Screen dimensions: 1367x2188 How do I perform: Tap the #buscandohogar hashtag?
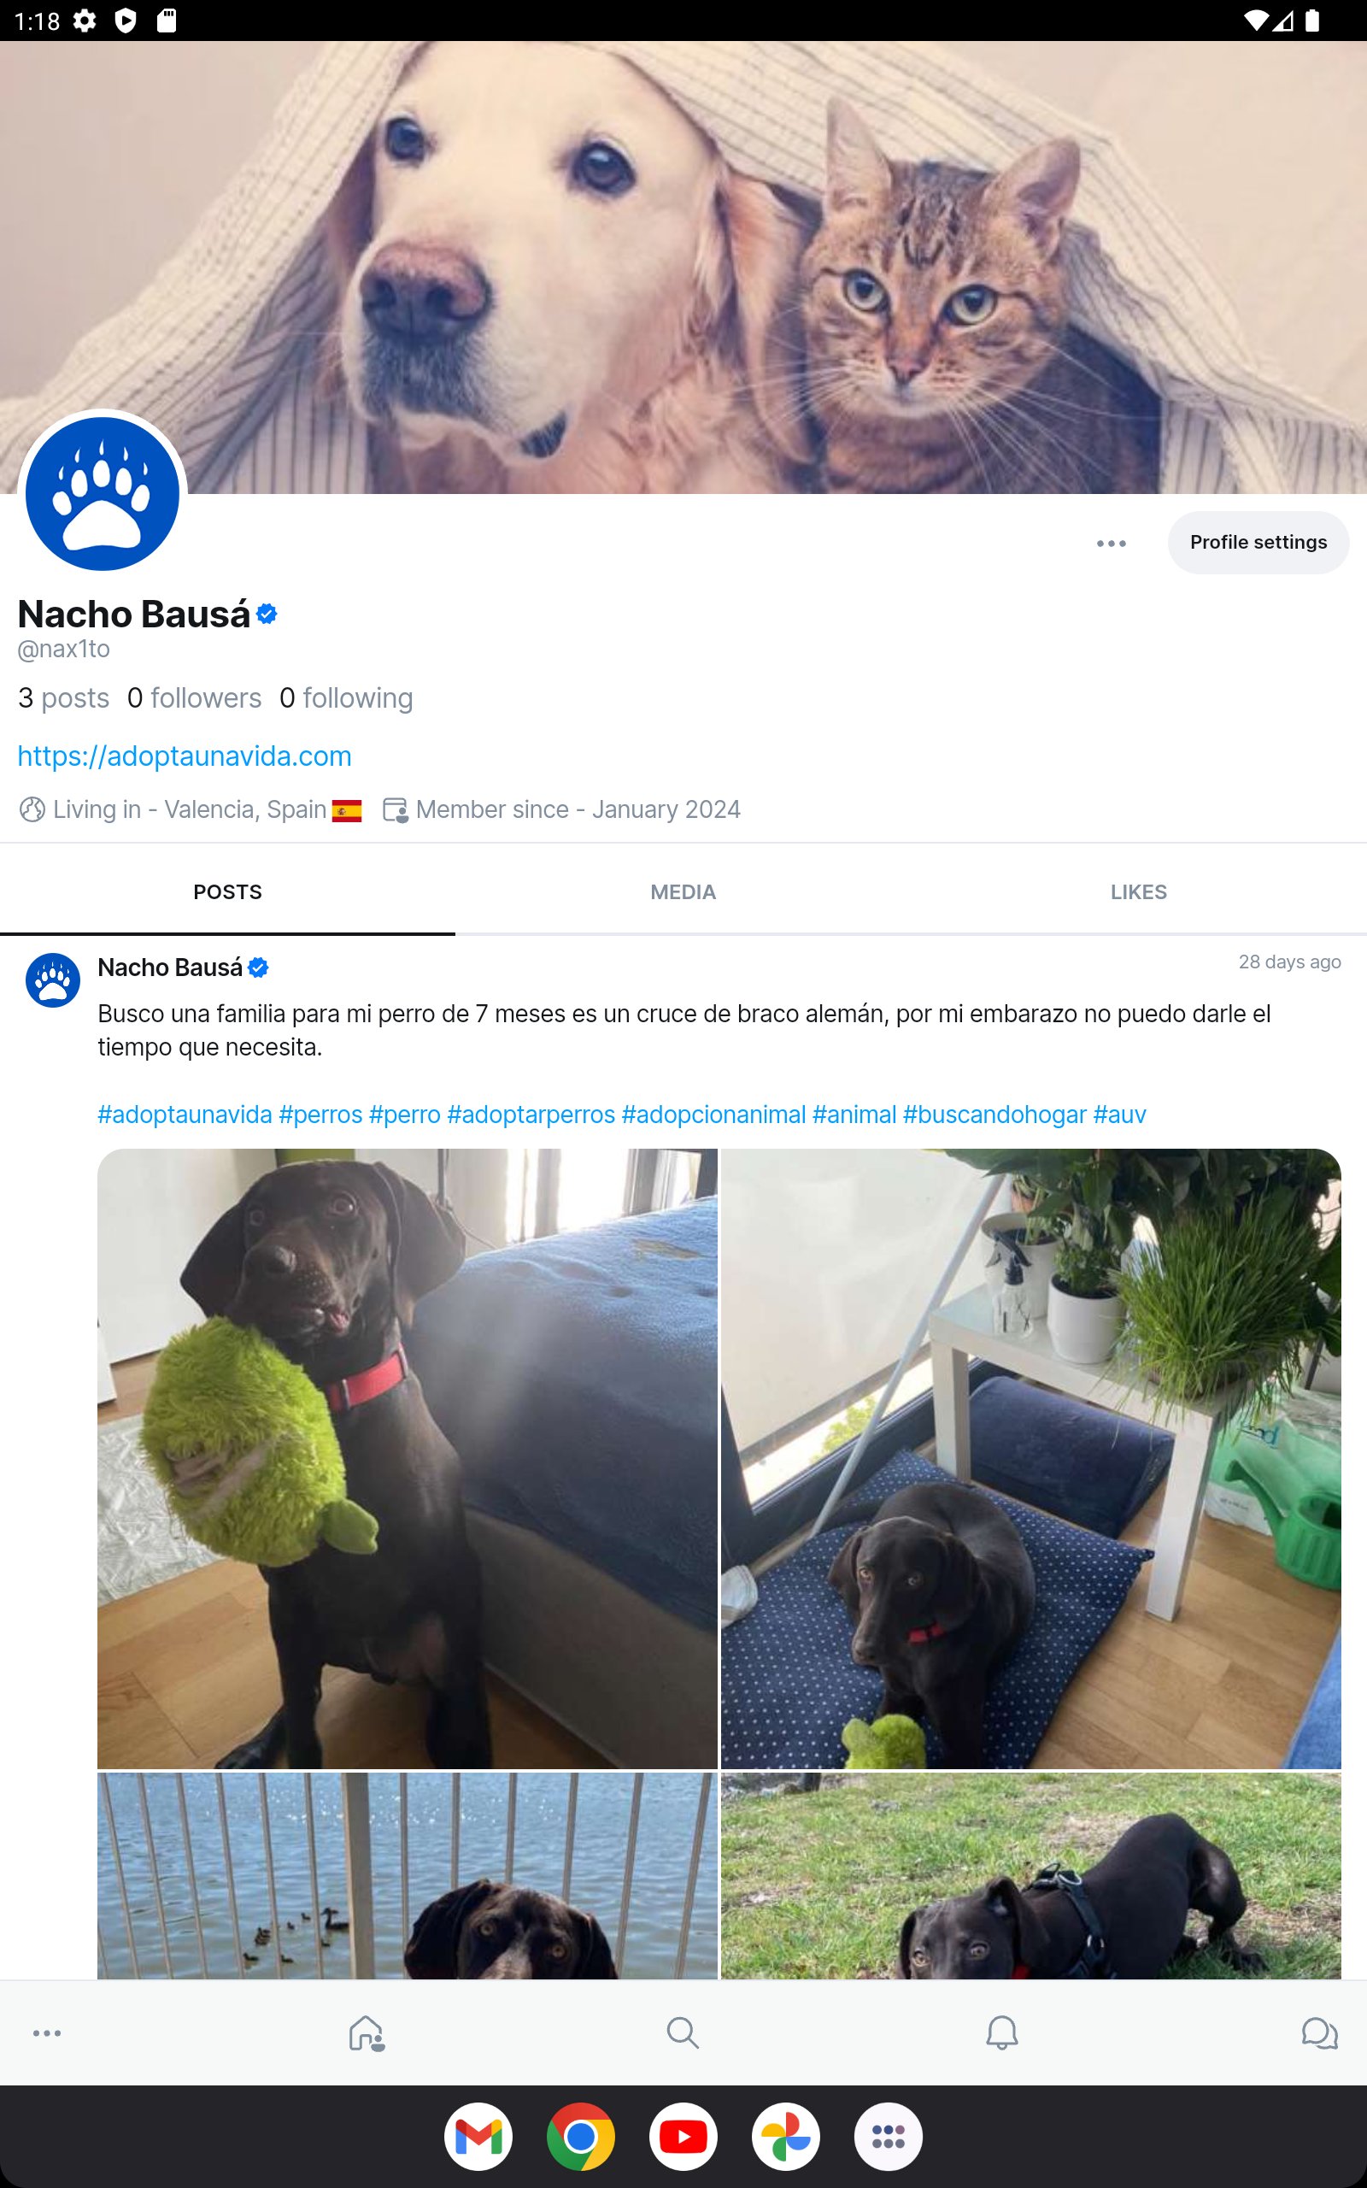[x=994, y=1115]
